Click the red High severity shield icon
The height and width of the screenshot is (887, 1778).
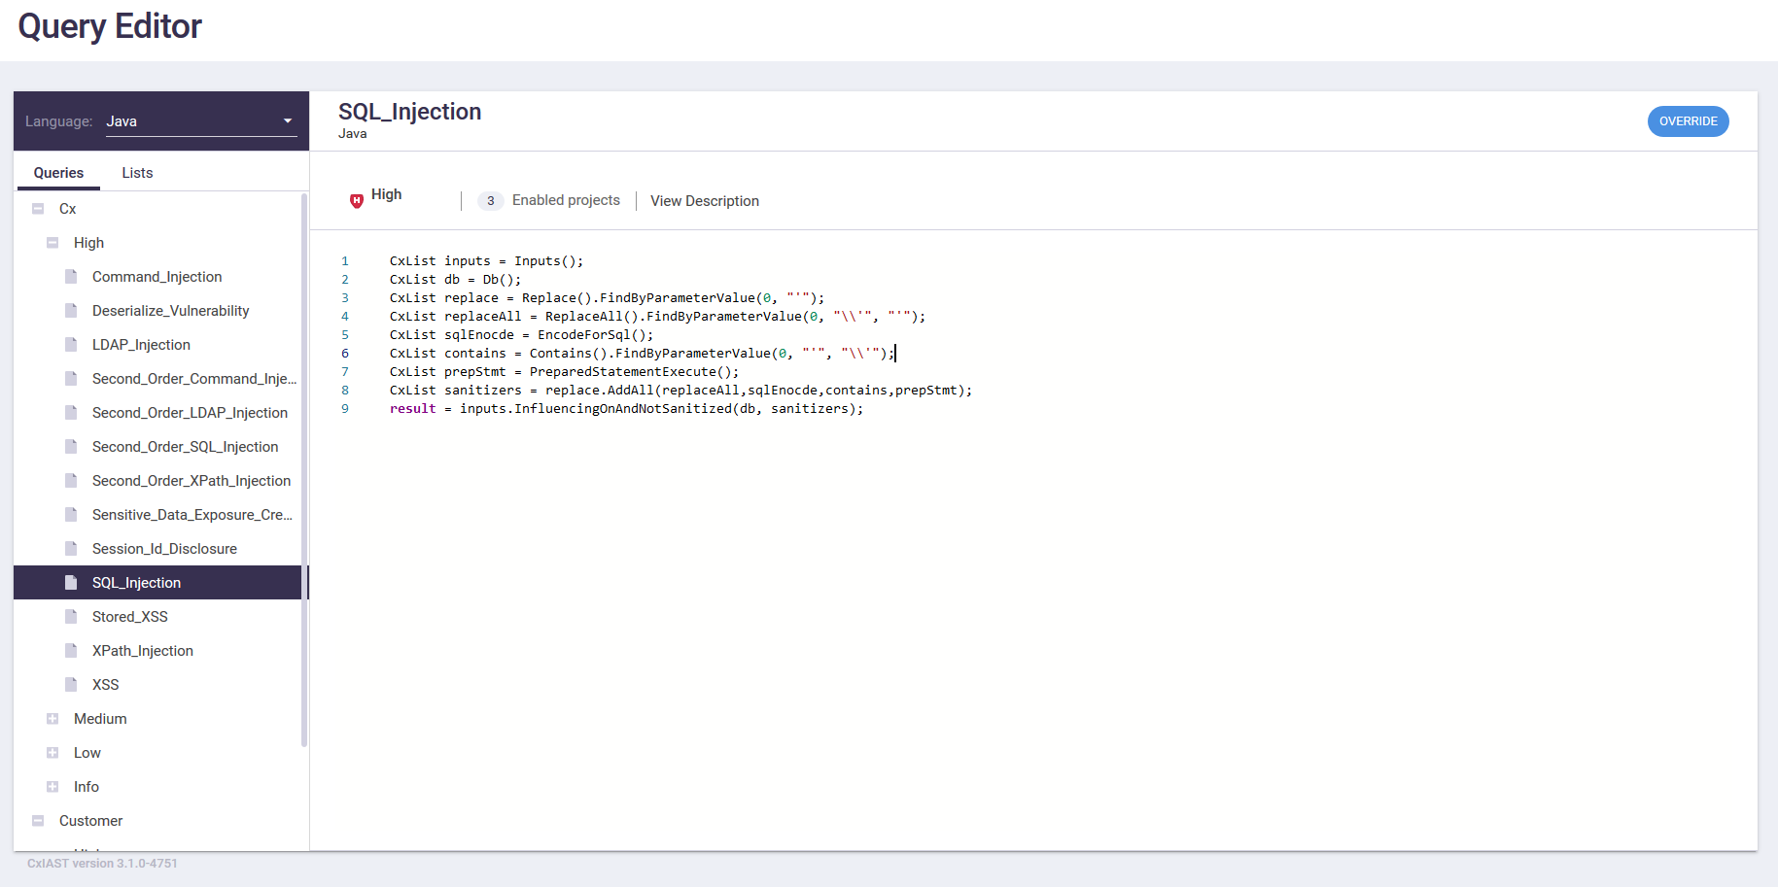pos(357,200)
